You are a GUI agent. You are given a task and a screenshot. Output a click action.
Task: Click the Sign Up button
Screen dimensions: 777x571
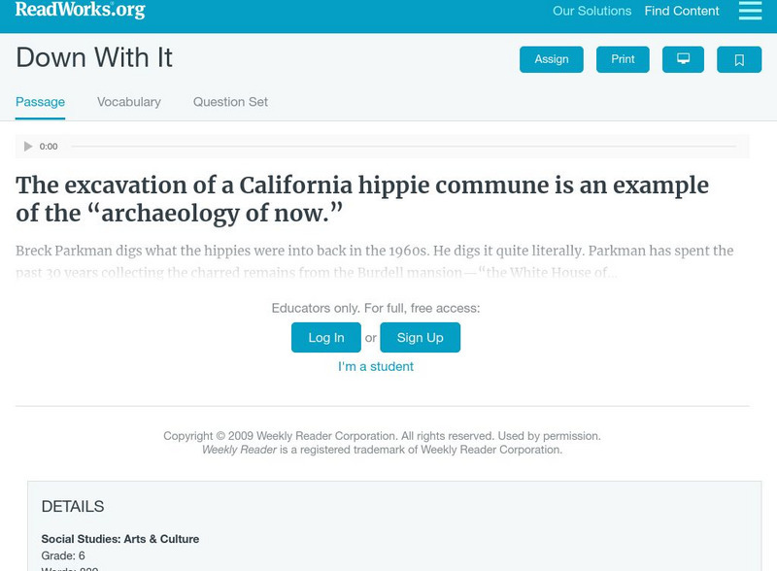[420, 337]
